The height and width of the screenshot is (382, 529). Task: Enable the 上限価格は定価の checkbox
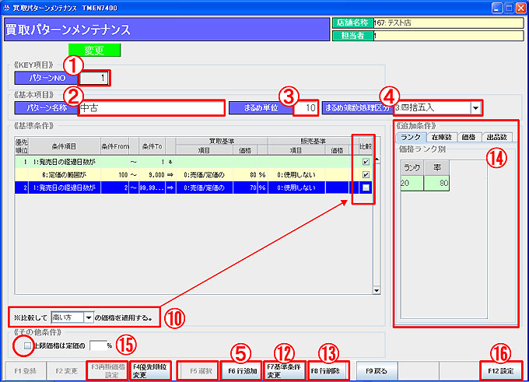(x=28, y=345)
